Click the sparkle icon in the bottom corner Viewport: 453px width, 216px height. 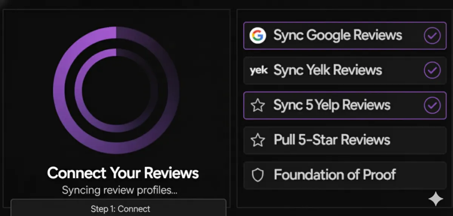point(436,199)
